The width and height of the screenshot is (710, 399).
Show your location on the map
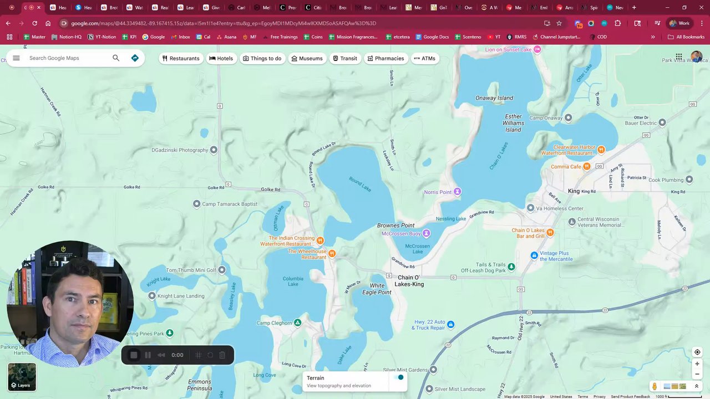(697, 352)
